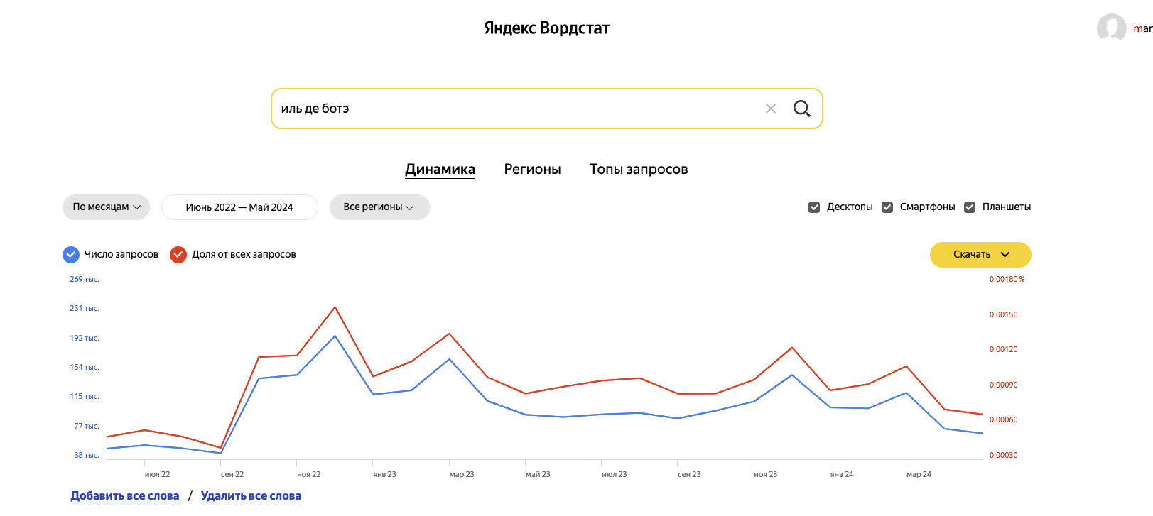Toggle blue Число запросов series marker

[71, 254]
